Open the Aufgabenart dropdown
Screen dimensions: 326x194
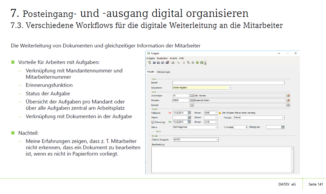click(x=229, y=88)
